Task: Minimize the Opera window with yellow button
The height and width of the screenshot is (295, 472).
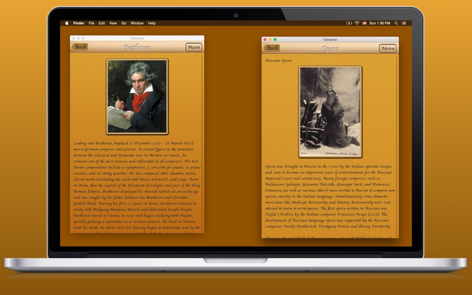Action: (x=270, y=40)
